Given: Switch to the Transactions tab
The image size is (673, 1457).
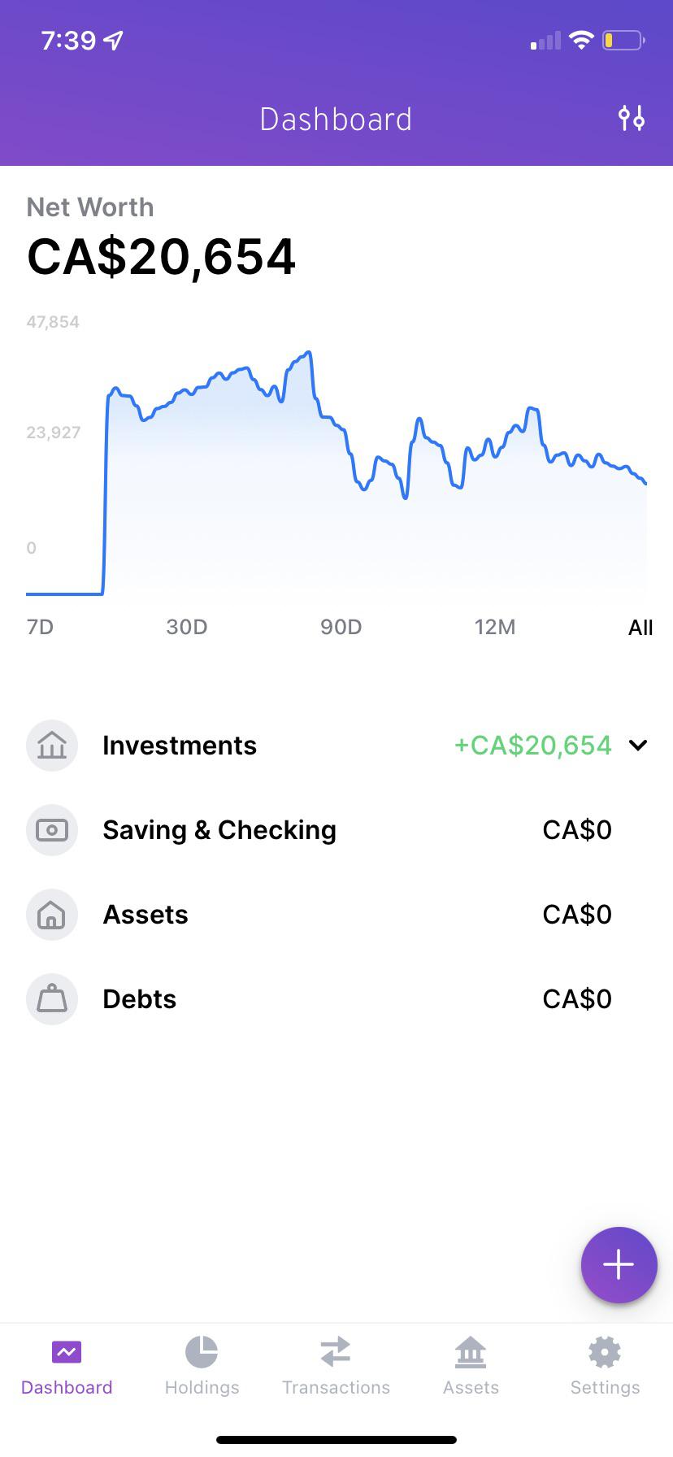Looking at the screenshot, I should (336, 1365).
